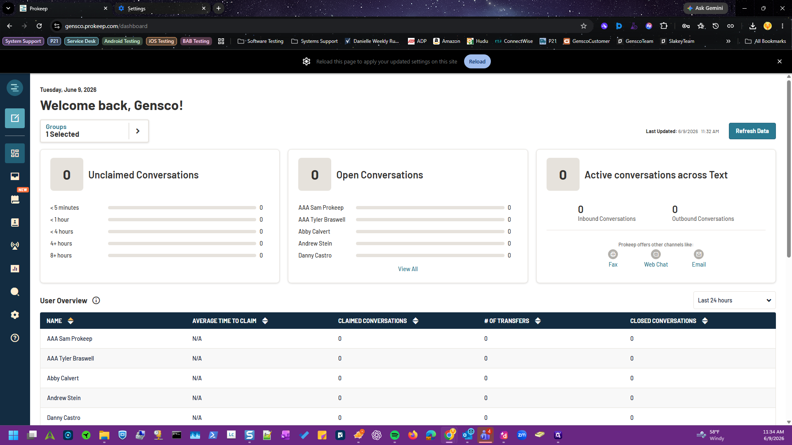The image size is (792, 445).
Task: Click the View All link
Action: (x=408, y=269)
